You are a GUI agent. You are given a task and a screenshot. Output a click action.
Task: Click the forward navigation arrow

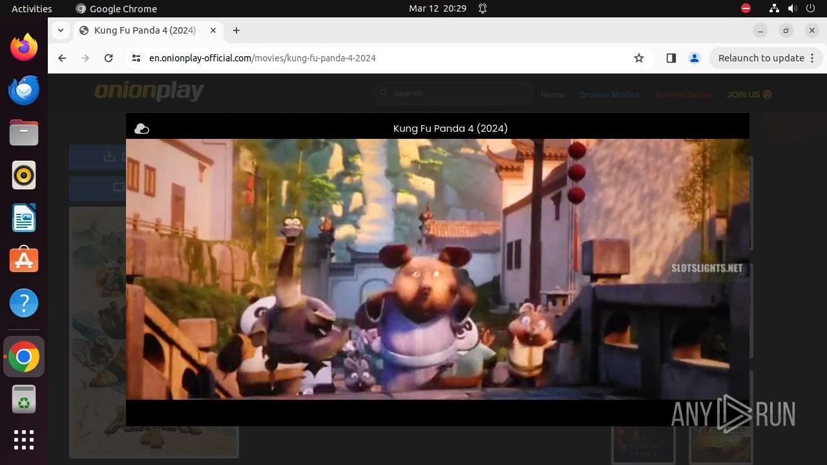click(85, 58)
